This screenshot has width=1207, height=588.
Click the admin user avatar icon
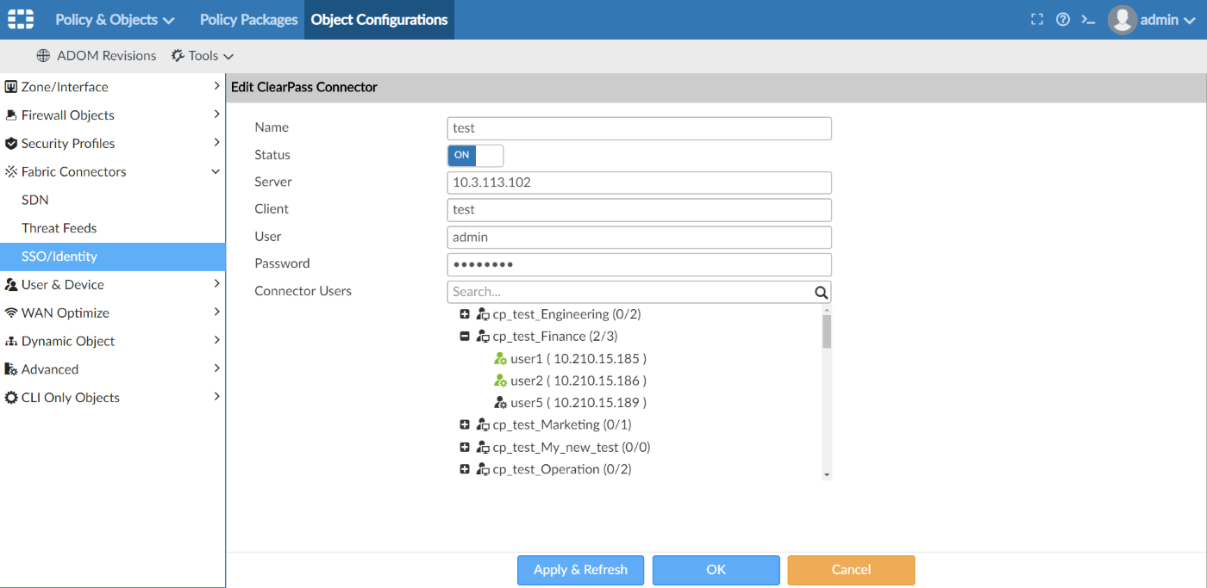tap(1122, 20)
